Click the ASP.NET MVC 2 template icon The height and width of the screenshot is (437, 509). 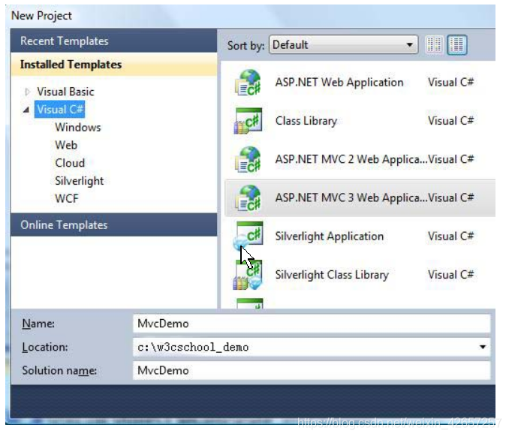pos(248,159)
